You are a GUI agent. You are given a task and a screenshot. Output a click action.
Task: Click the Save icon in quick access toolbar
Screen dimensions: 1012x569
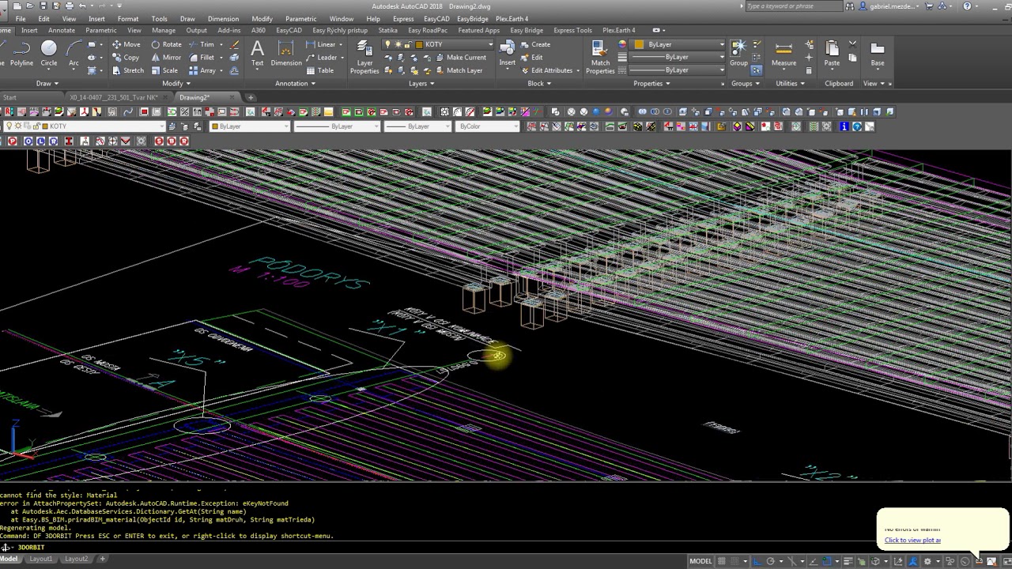[43, 6]
